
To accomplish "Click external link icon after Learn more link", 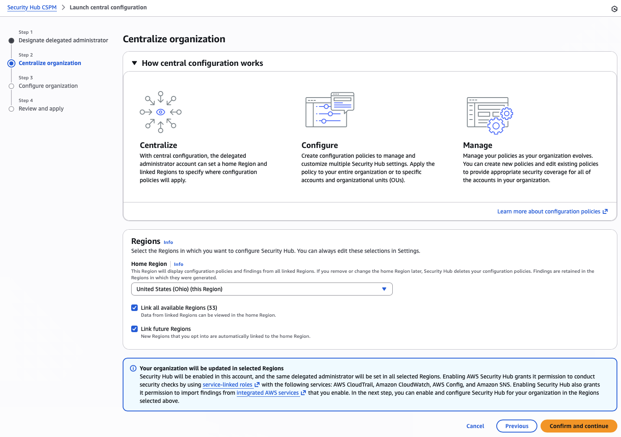I will coord(605,211).
